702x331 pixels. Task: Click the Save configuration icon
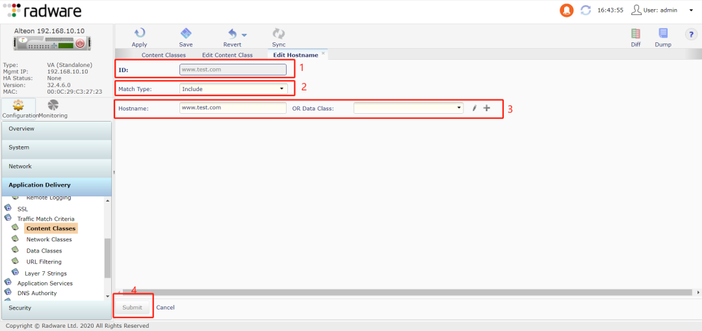(186, 34)
